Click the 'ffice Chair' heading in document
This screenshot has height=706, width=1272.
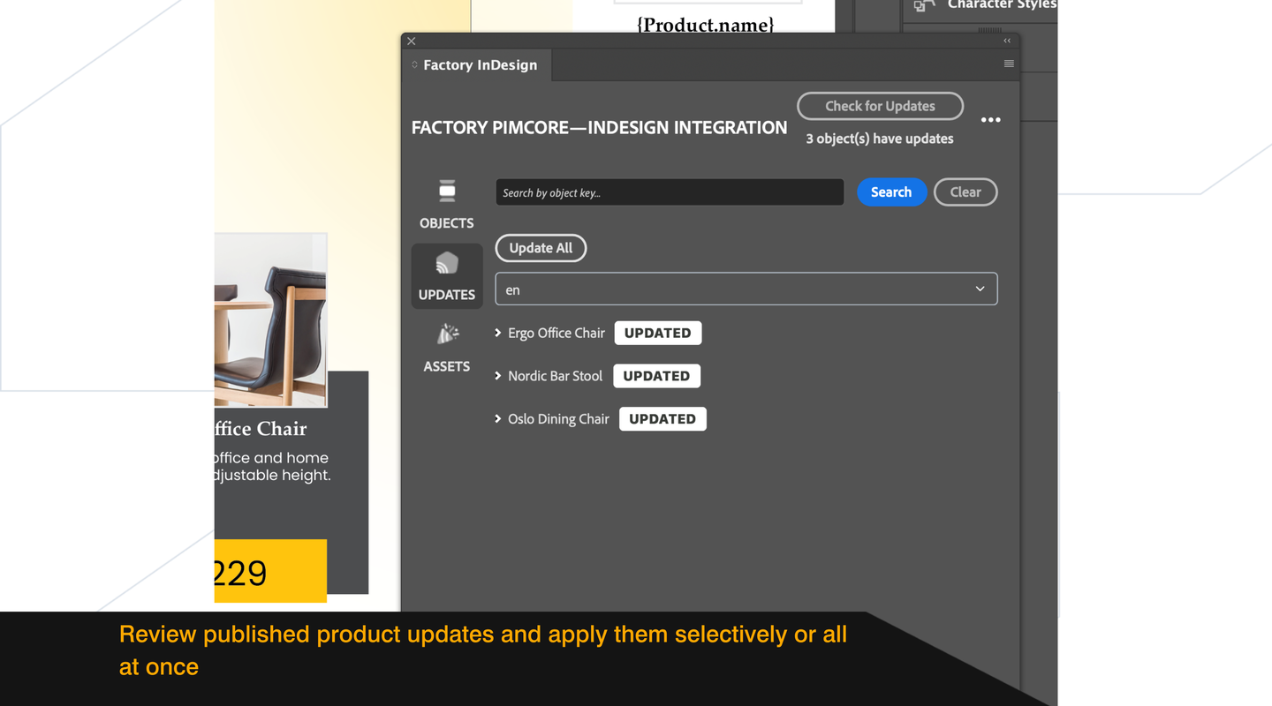click(261, 429)
